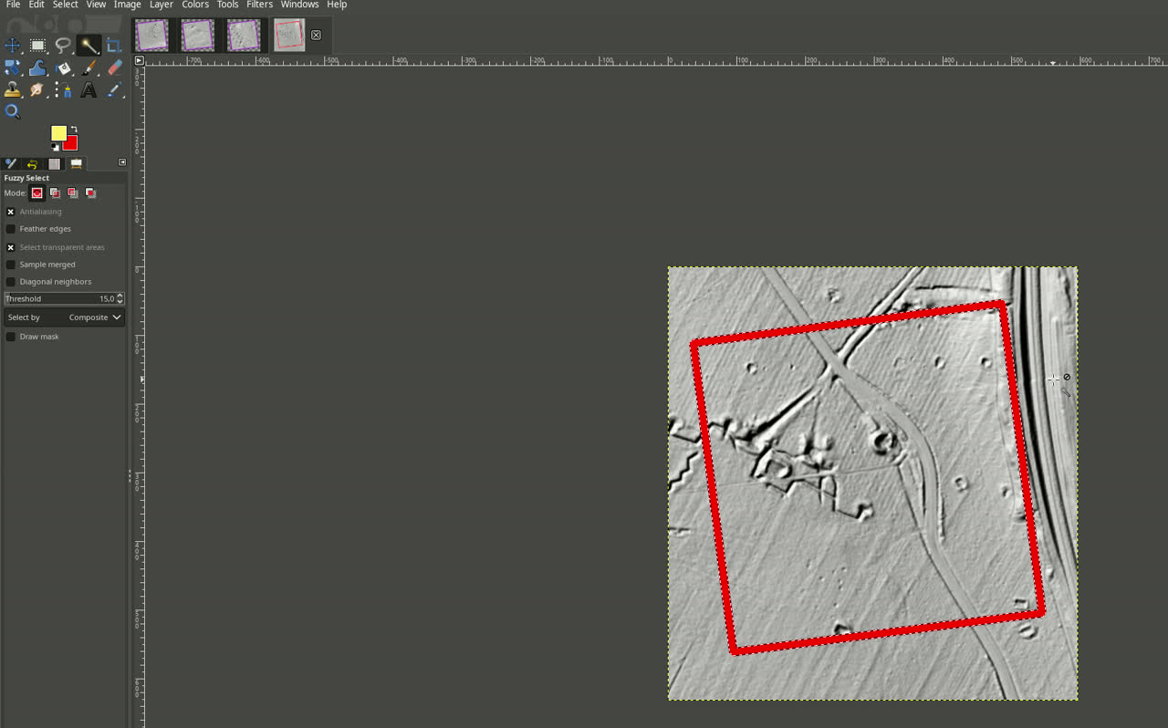This screenshot has width=1168, height=728.
Task: Open the Select by Composite dropdown
Action: point(64,317)
